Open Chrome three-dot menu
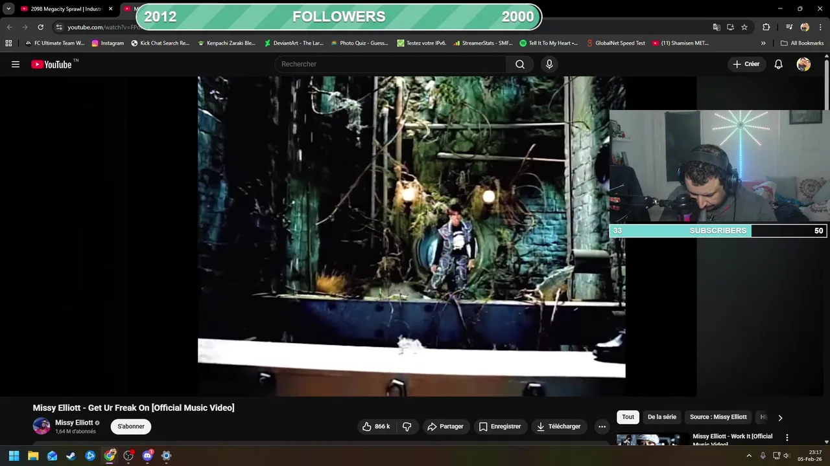The width and height of the screenshot is (830, 466). pyautogui.click(x=820, y=27)
